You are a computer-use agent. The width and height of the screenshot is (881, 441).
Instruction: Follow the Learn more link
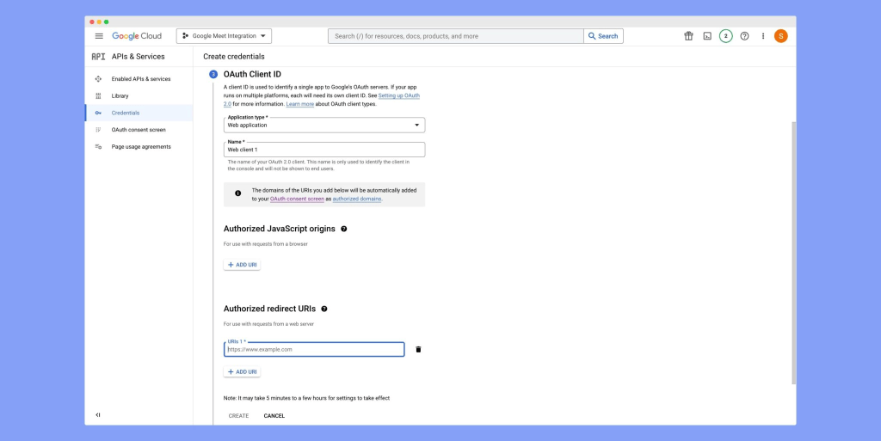(x=299, y=104)
